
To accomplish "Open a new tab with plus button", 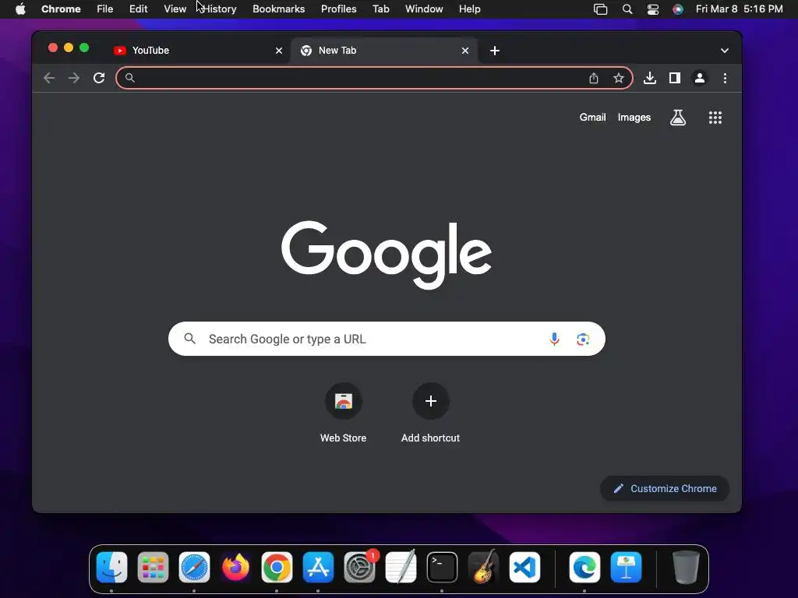I will (x=494, y=51).
